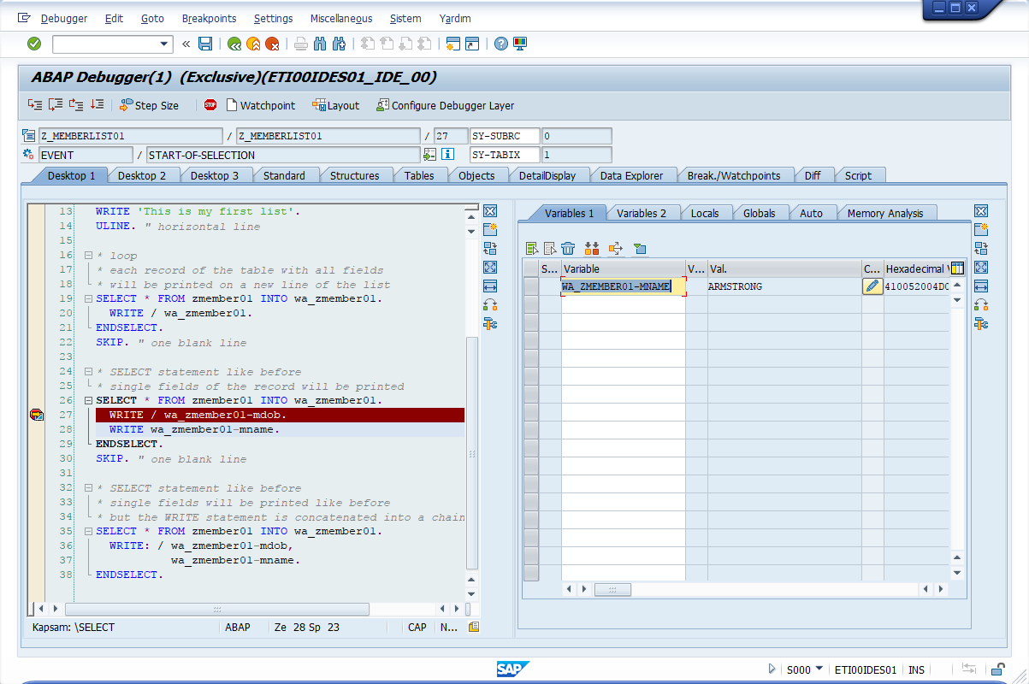Screen dimensions: 1029x684
Task: Collapse the SELECT block at line 19
Action: (x=88, y=299)
